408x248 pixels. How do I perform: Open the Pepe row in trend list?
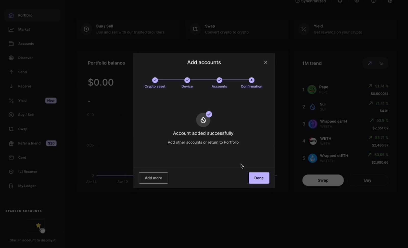(345, 90)
